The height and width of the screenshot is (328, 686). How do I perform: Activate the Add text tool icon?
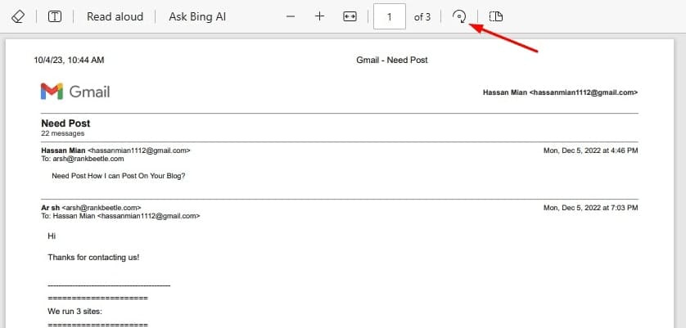[56, 16]
